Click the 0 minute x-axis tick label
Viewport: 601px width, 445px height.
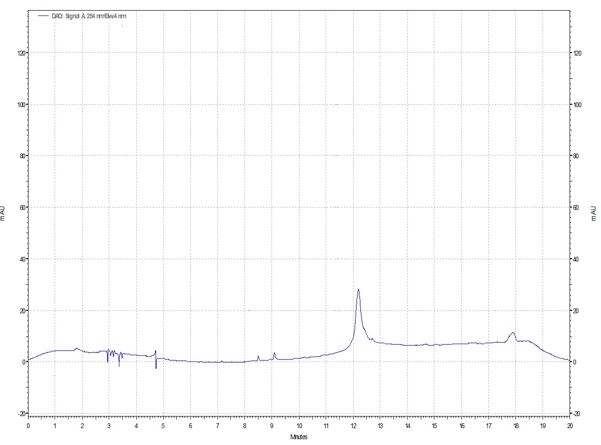28,426
